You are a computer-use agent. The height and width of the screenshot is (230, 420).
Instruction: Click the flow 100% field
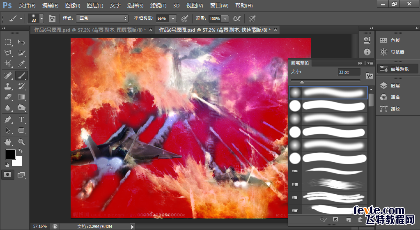(x=215, y=18)
